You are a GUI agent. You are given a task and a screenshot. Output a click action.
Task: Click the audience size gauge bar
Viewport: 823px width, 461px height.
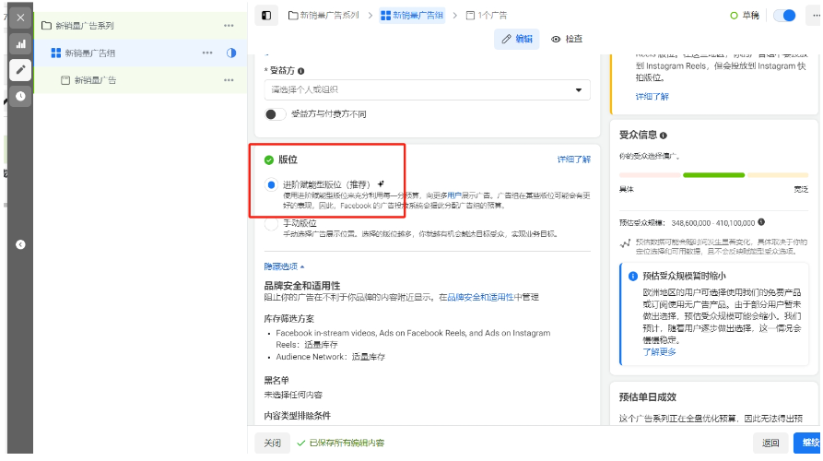(714, 175)
